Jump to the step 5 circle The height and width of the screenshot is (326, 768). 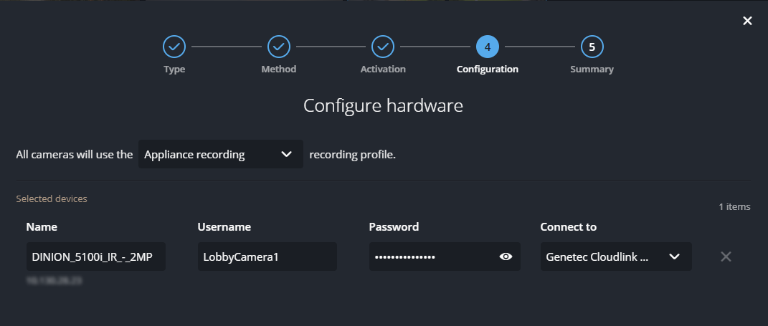(592, 47)
